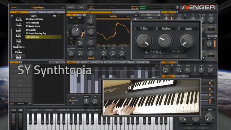
Task: Click the Noise knob with the orange bar
Action: point(91,53)
